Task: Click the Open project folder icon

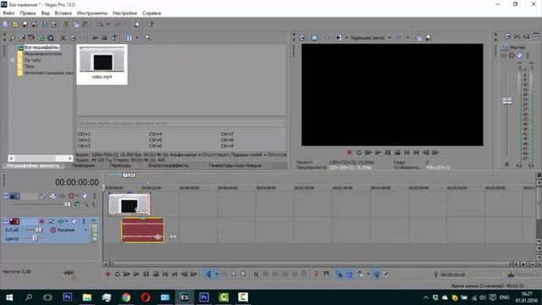Action: (15, 25)
